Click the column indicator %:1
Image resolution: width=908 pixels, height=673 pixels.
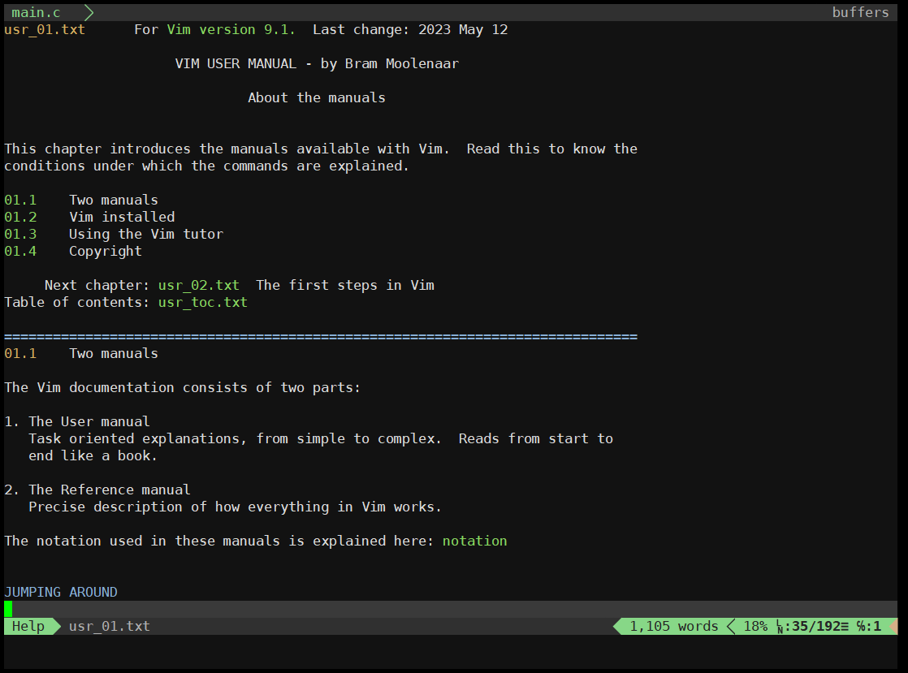point(869,626)
